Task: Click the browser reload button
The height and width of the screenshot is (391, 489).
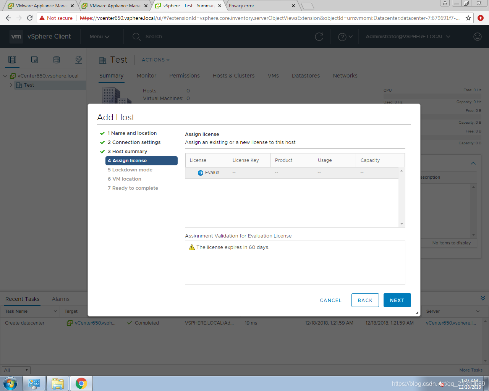Action: pos(30,18)
